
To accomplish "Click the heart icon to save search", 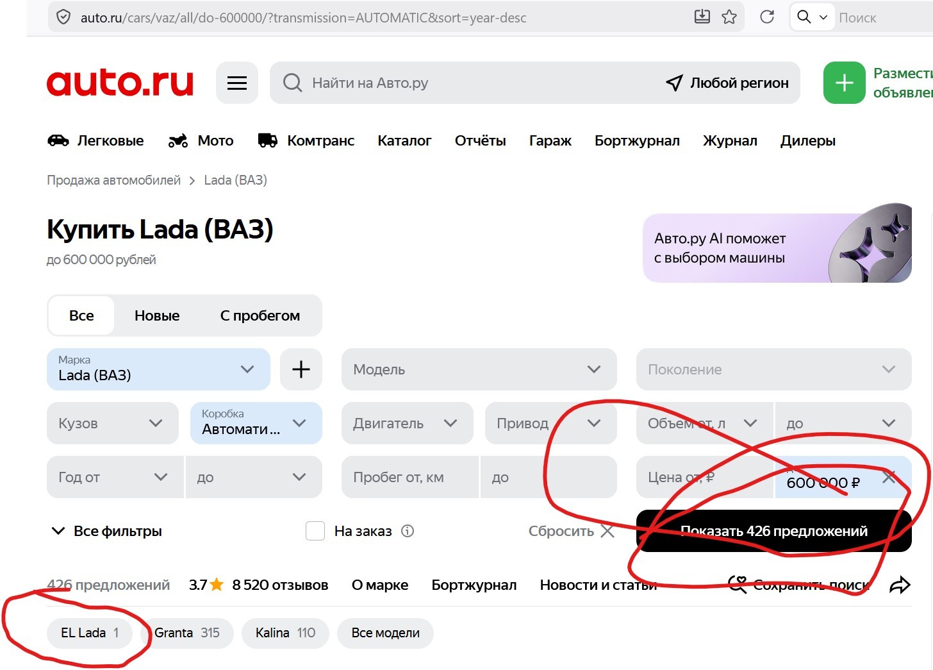I will tap(738, 585).
